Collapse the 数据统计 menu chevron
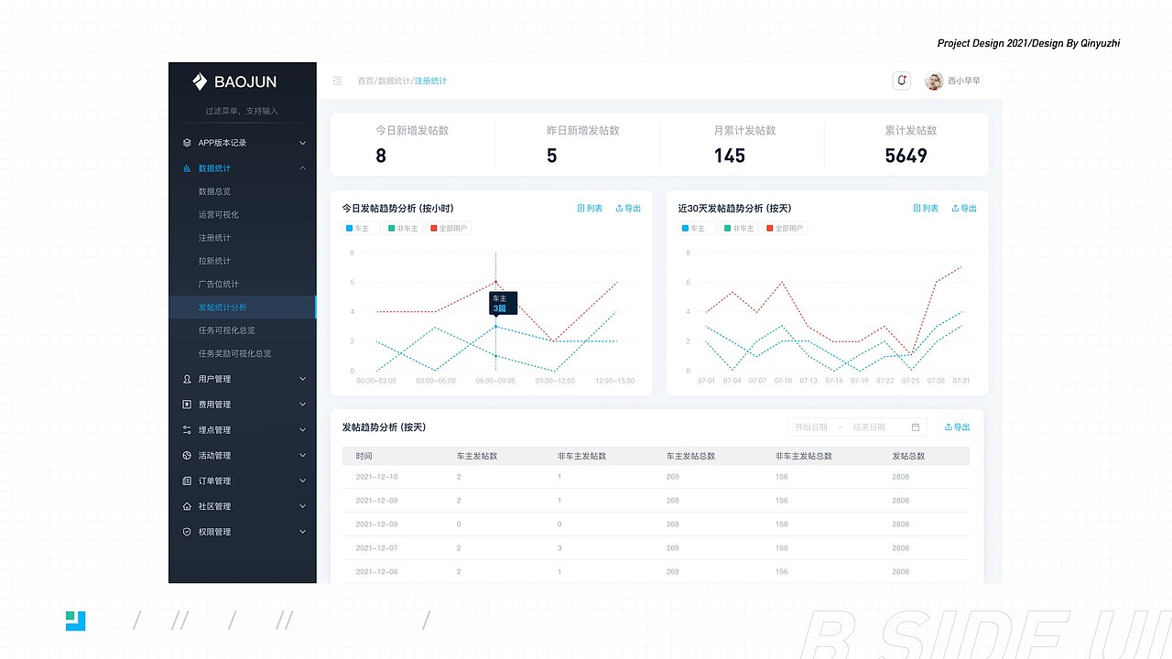 click(302, 168)
